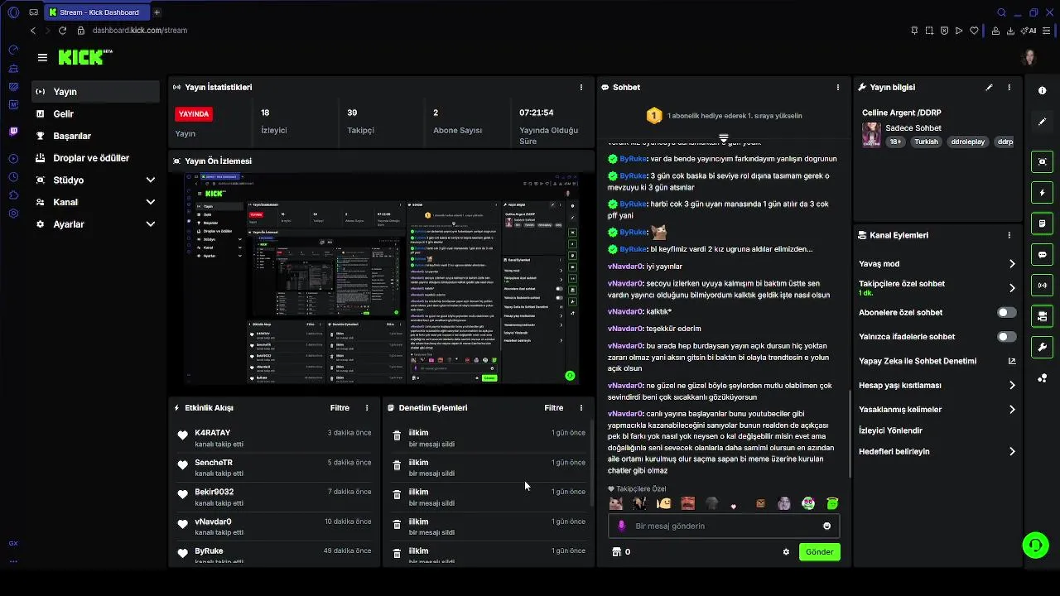The width and height of the screenshot is (1060, 596).
Task: Open the camera icon in right rail
Action: [1043, 316]
